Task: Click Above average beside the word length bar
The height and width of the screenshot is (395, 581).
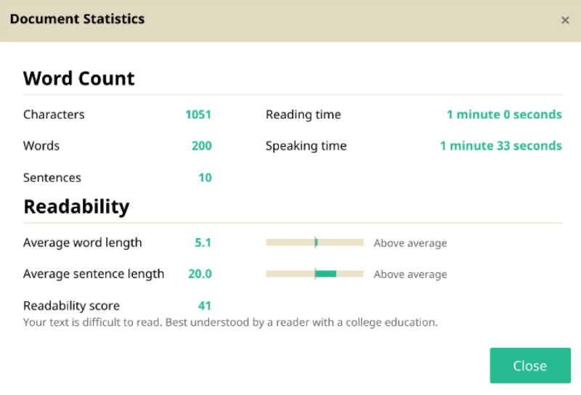Action: point(410,243)
